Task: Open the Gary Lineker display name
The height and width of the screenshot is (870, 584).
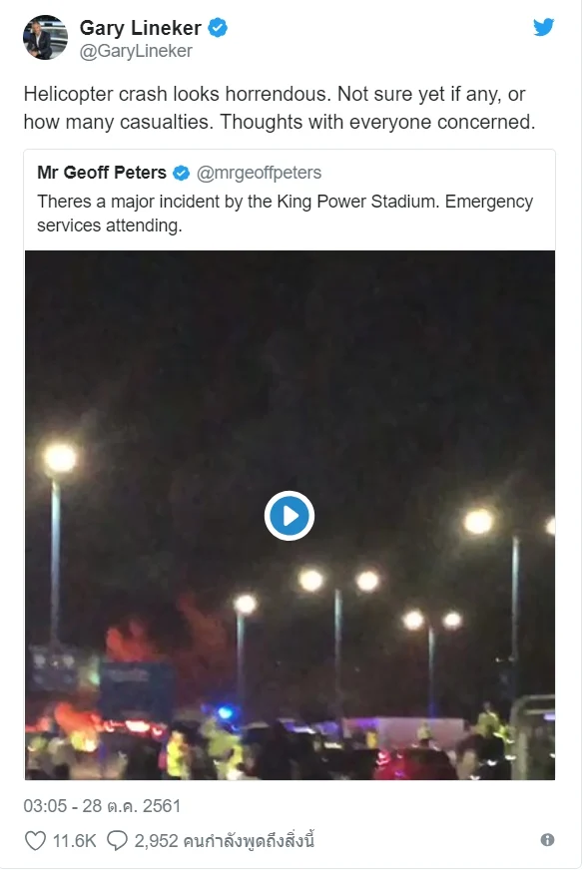Action: click(141, 28)
